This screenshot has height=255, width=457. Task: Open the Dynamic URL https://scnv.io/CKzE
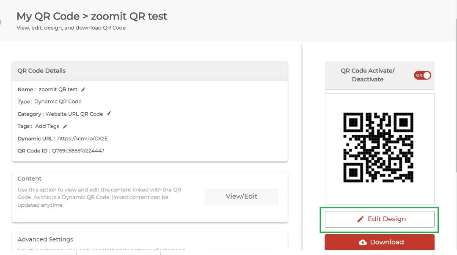[x=83, y=139]
